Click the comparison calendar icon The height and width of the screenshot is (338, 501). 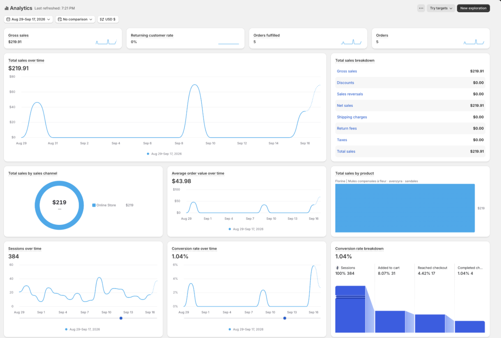60,19
